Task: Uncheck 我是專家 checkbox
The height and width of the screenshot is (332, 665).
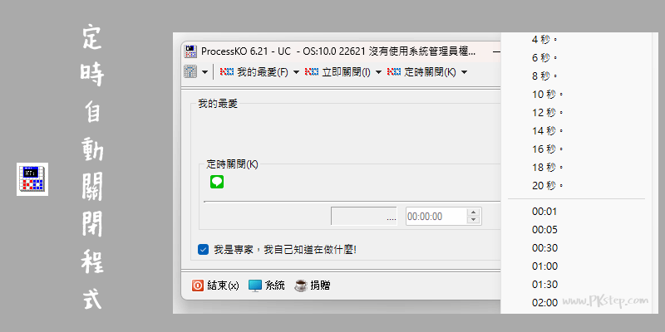Action: (x=203, y=250)
